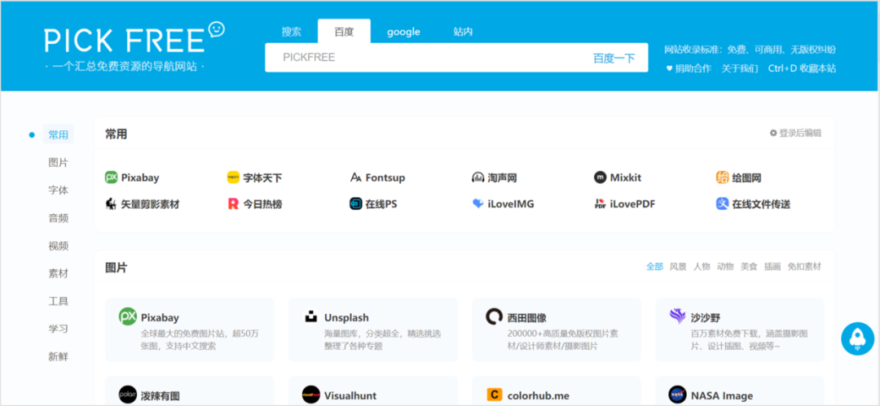Click the 西田图像 logo icon
This screenshot has width=880, height=406.
(494, 317)
